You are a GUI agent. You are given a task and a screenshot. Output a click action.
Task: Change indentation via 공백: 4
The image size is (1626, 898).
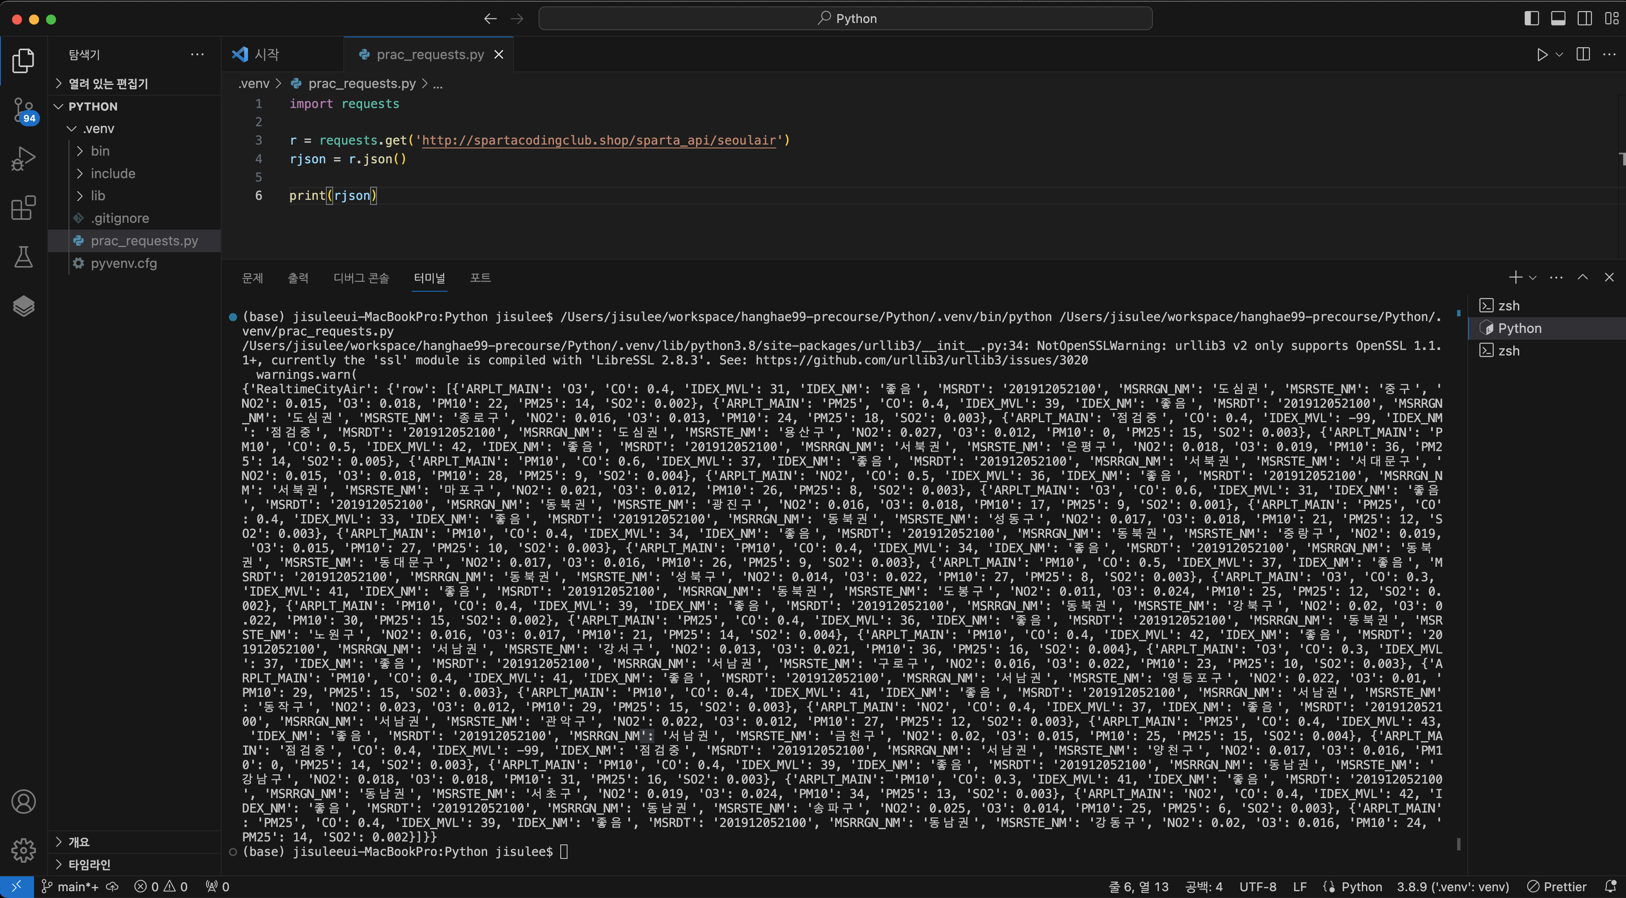[x=1204, y=887]
